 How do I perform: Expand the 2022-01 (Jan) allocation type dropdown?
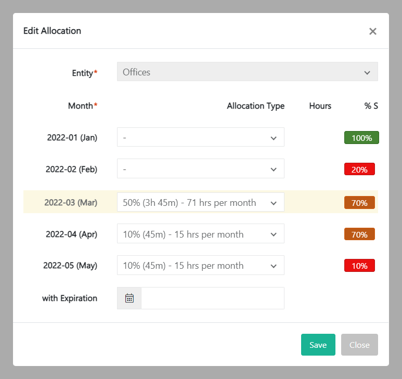point(200,138)
